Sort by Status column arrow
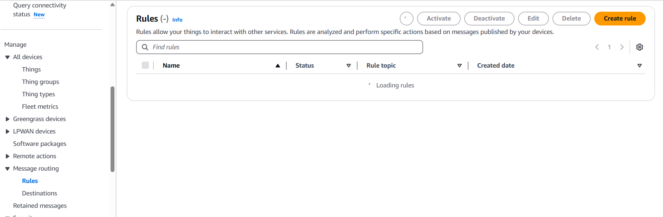Screen dimensions: 663x217 coord(349,65)
